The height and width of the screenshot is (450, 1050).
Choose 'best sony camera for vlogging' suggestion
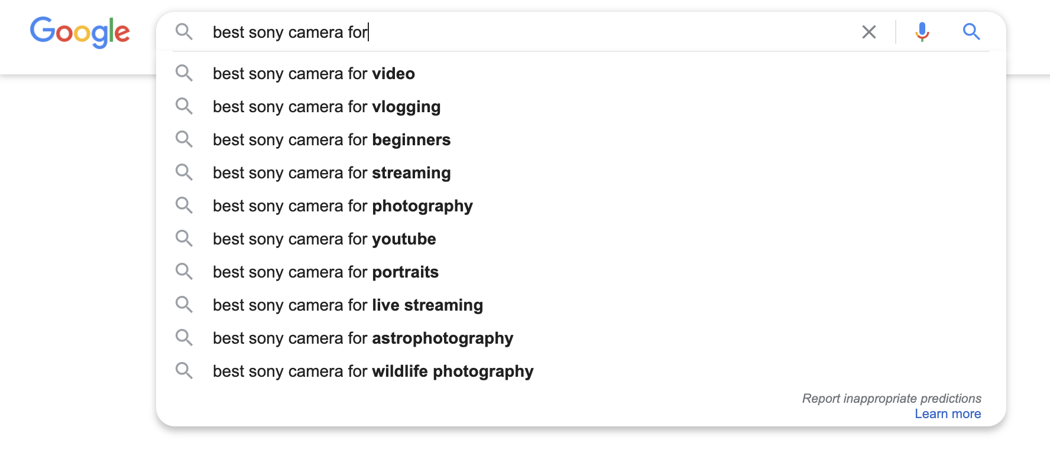[x=581, y=106]
